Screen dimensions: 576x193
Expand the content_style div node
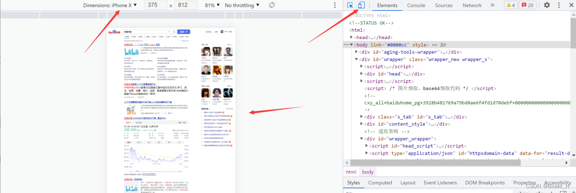coord(362,124)
